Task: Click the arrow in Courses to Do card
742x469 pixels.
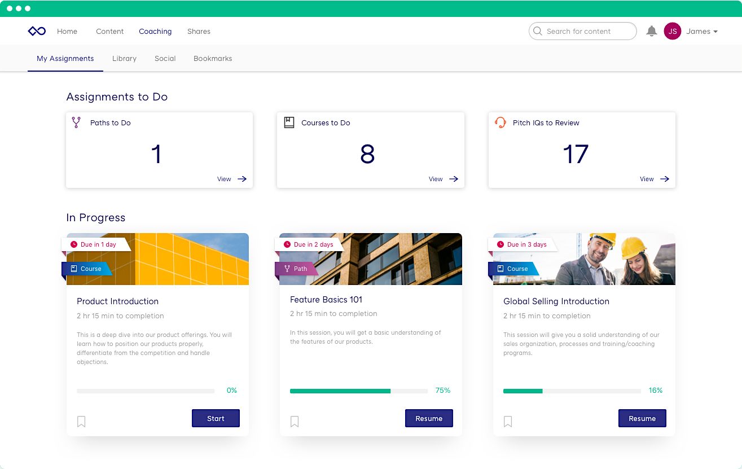Action: [454, 179]
